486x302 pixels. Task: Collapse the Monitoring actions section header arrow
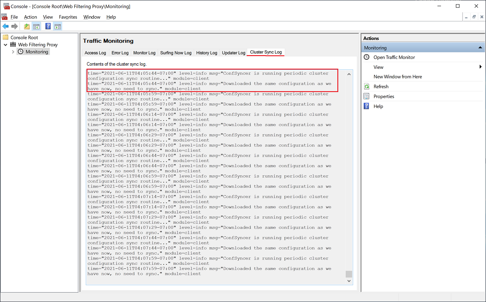480,48
